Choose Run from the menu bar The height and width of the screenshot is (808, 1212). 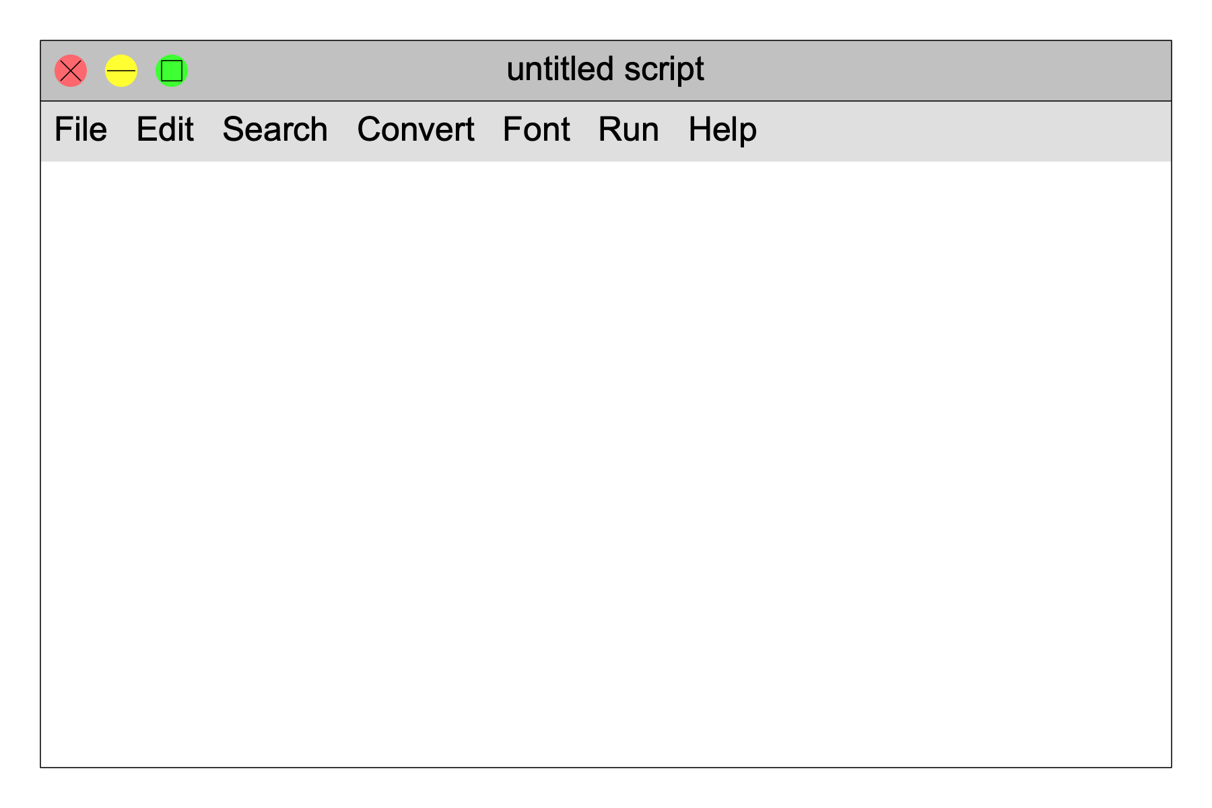[x=629, y=129]
